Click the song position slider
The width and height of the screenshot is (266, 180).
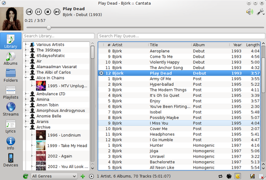[145, 27]
